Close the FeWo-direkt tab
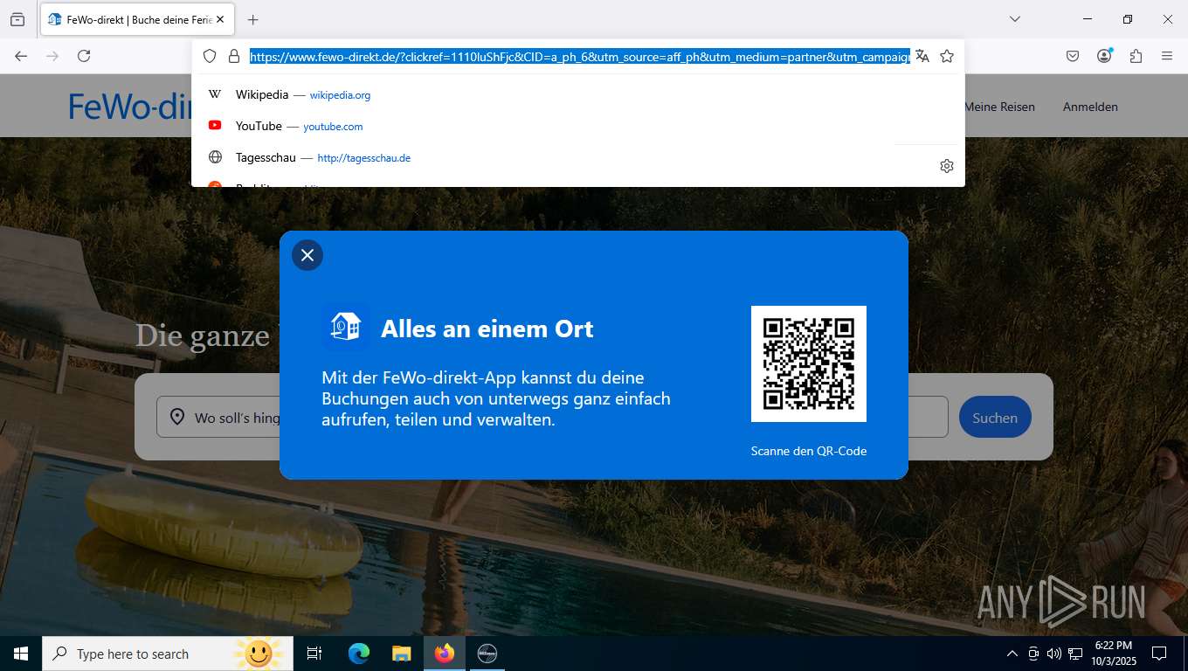1188x671 pixels. [x=220, y=19]
